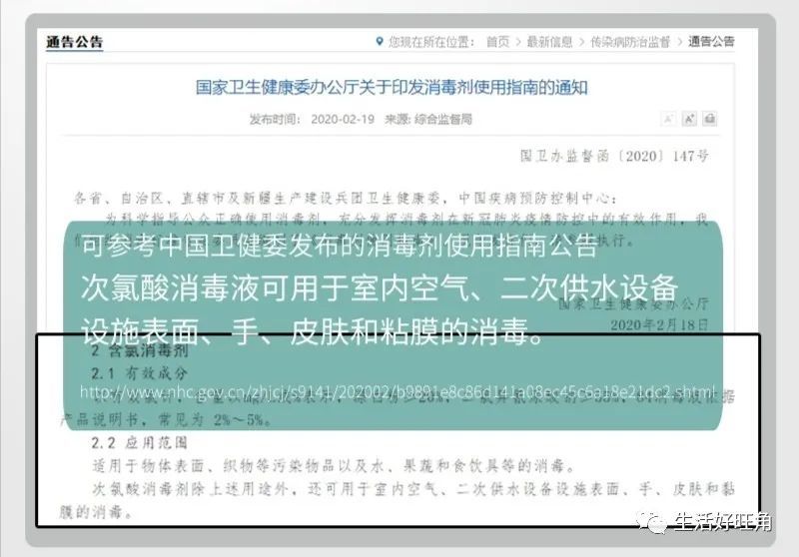
Task: Click heading 2 含氯消毒剂
Action: (x=140, y=350)
